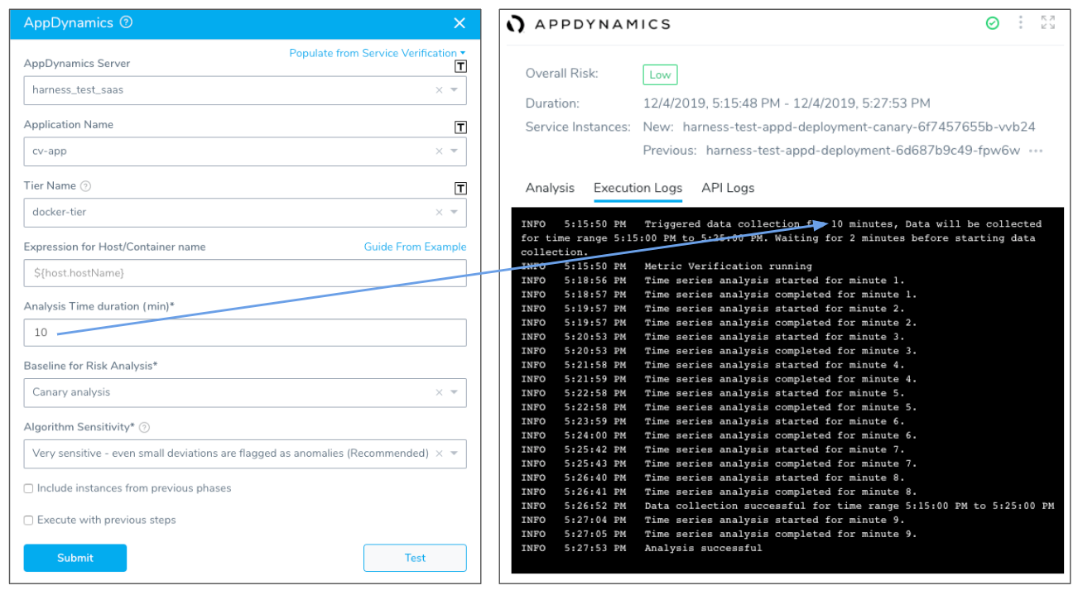Toggle template T icon for AppDynamics Server
This screenshot has width=1078, height=595.
461,66
